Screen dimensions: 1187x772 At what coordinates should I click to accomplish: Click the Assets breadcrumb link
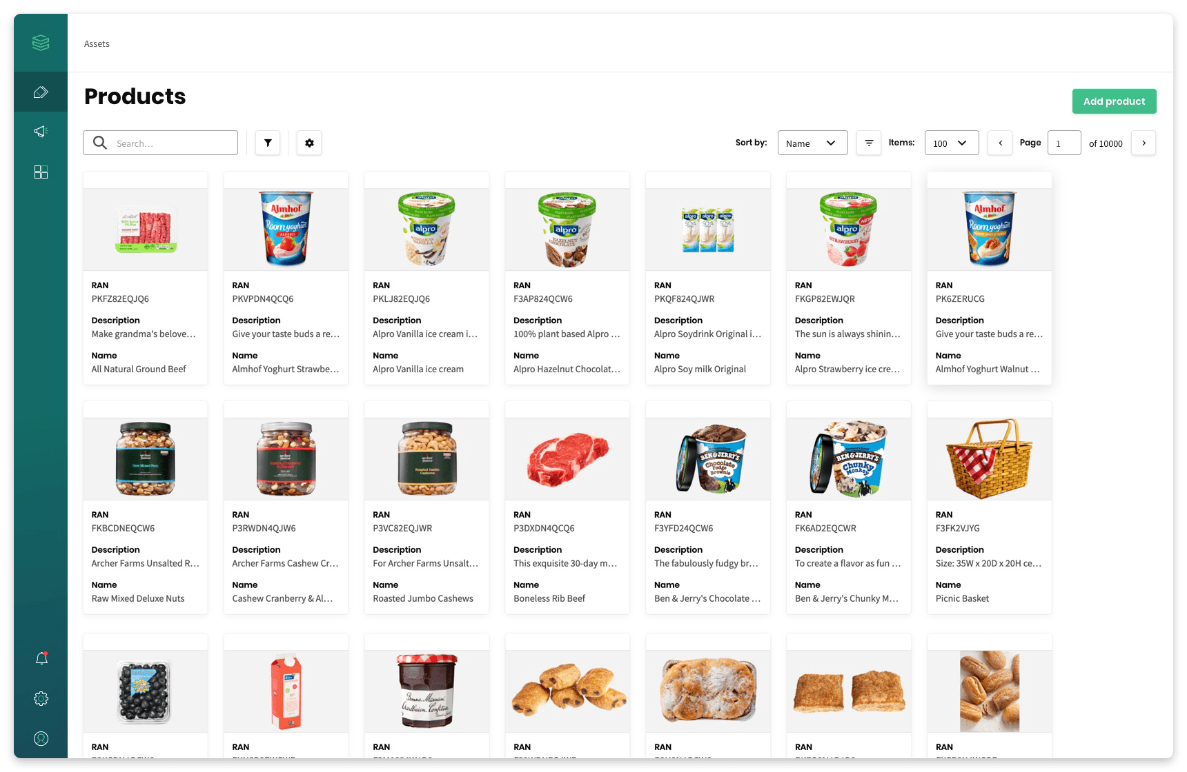click(97, 43)
